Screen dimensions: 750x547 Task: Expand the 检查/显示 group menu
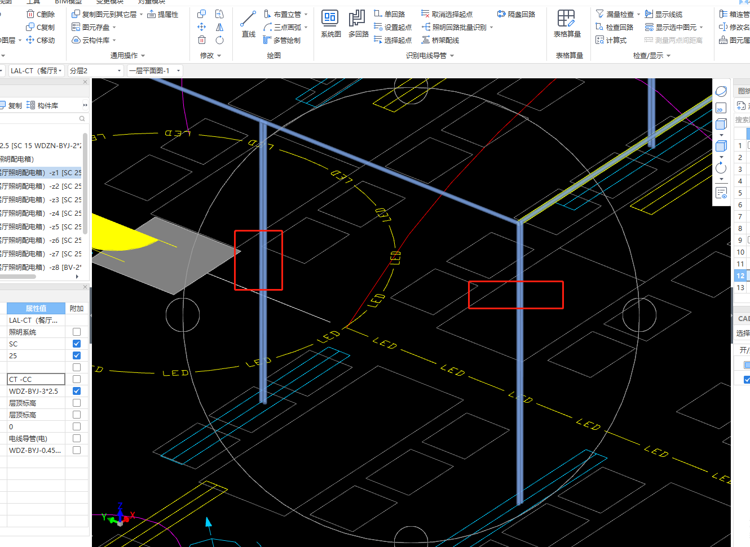pyautogui.click(x=652, y=55)
